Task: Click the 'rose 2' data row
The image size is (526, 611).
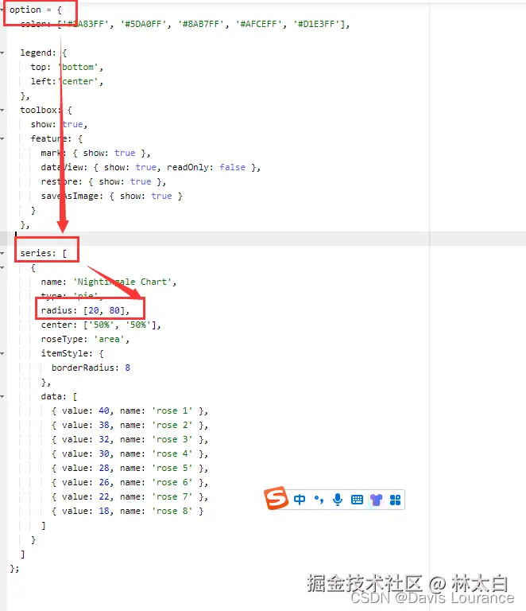Action: (x=130, y=425)
